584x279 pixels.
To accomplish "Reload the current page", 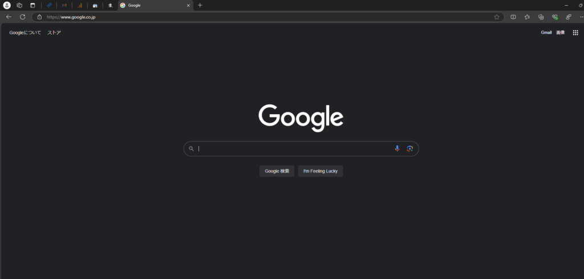I will (x=23, y=17).
